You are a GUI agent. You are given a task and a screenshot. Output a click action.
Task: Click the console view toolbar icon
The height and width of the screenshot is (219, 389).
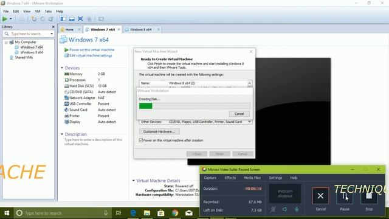click(101, 19)
